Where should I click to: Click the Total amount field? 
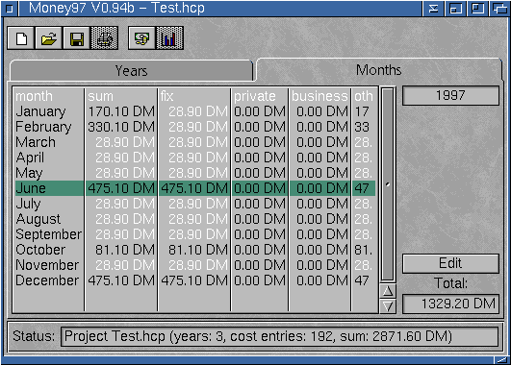[x=450, y=304]
